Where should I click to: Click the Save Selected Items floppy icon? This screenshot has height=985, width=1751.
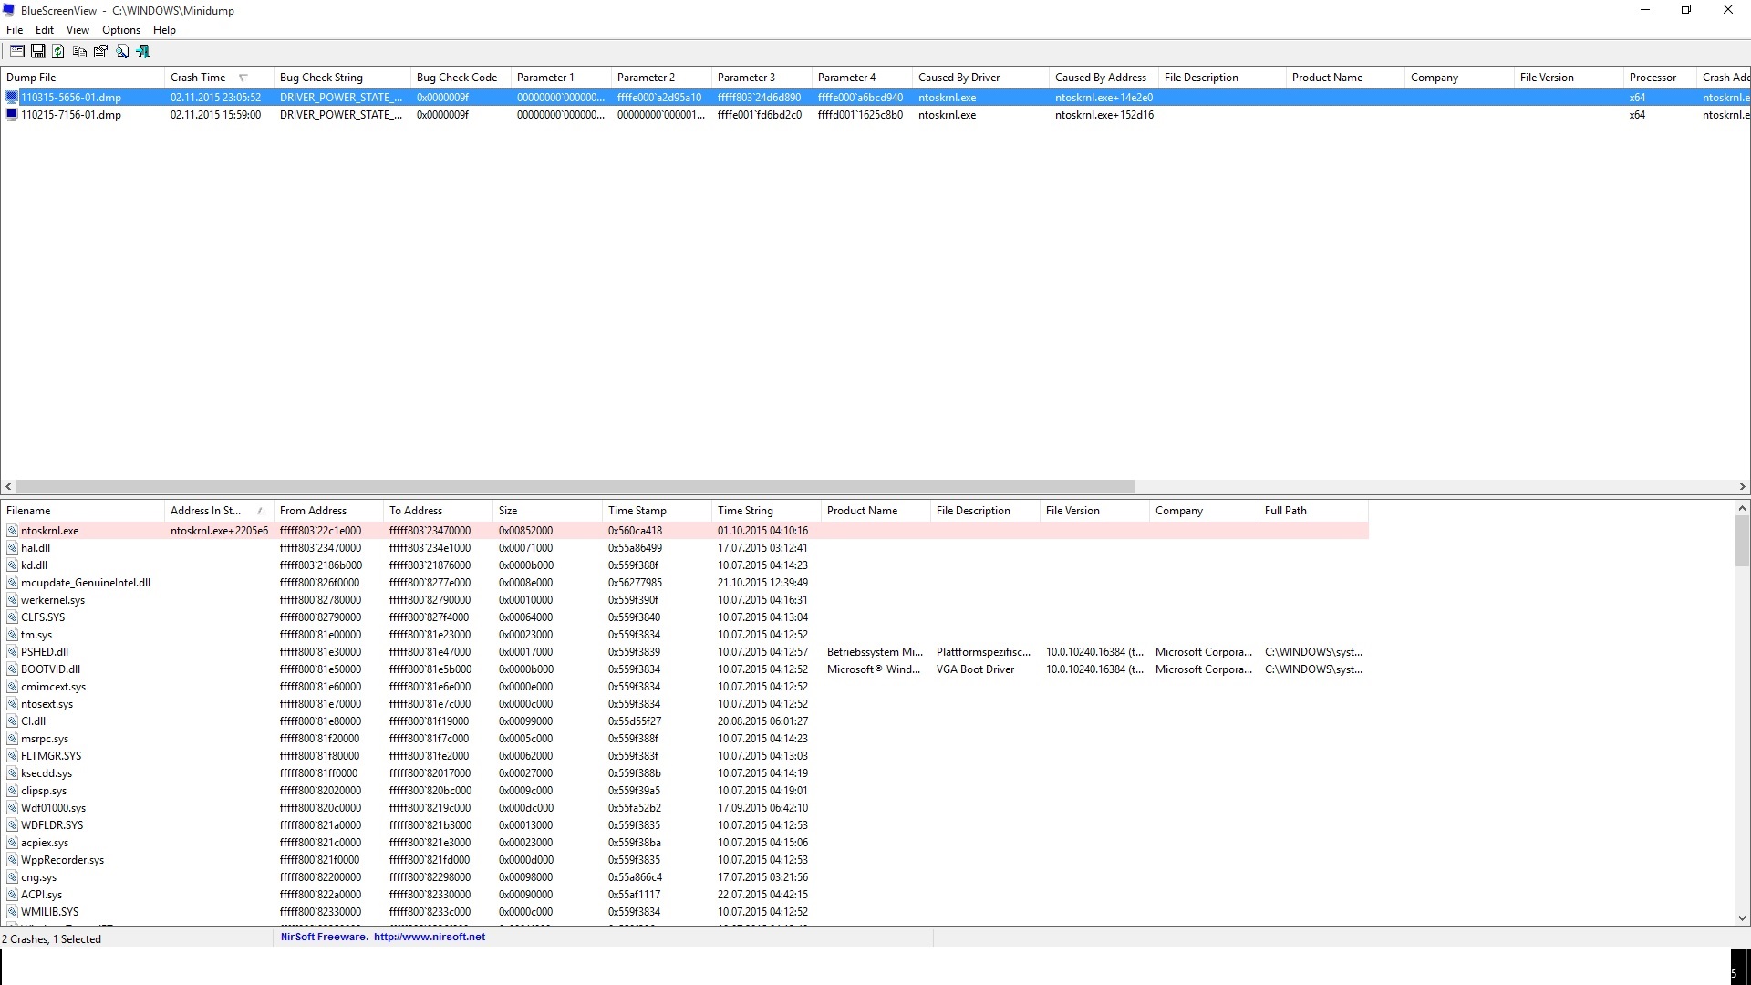tap(38, 52)
